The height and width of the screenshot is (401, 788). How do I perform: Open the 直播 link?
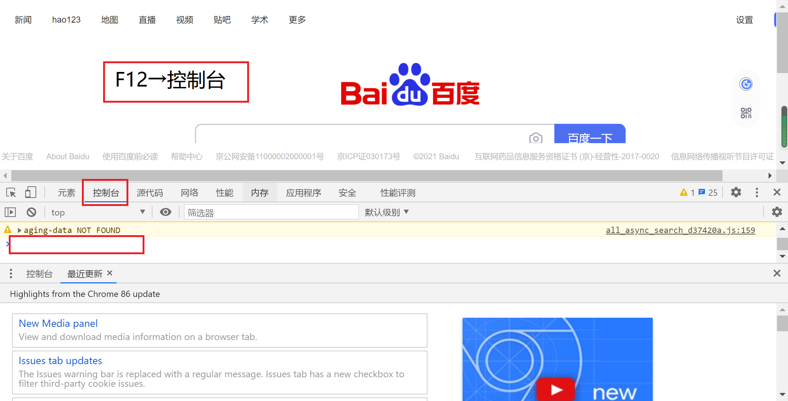[147, 20]
